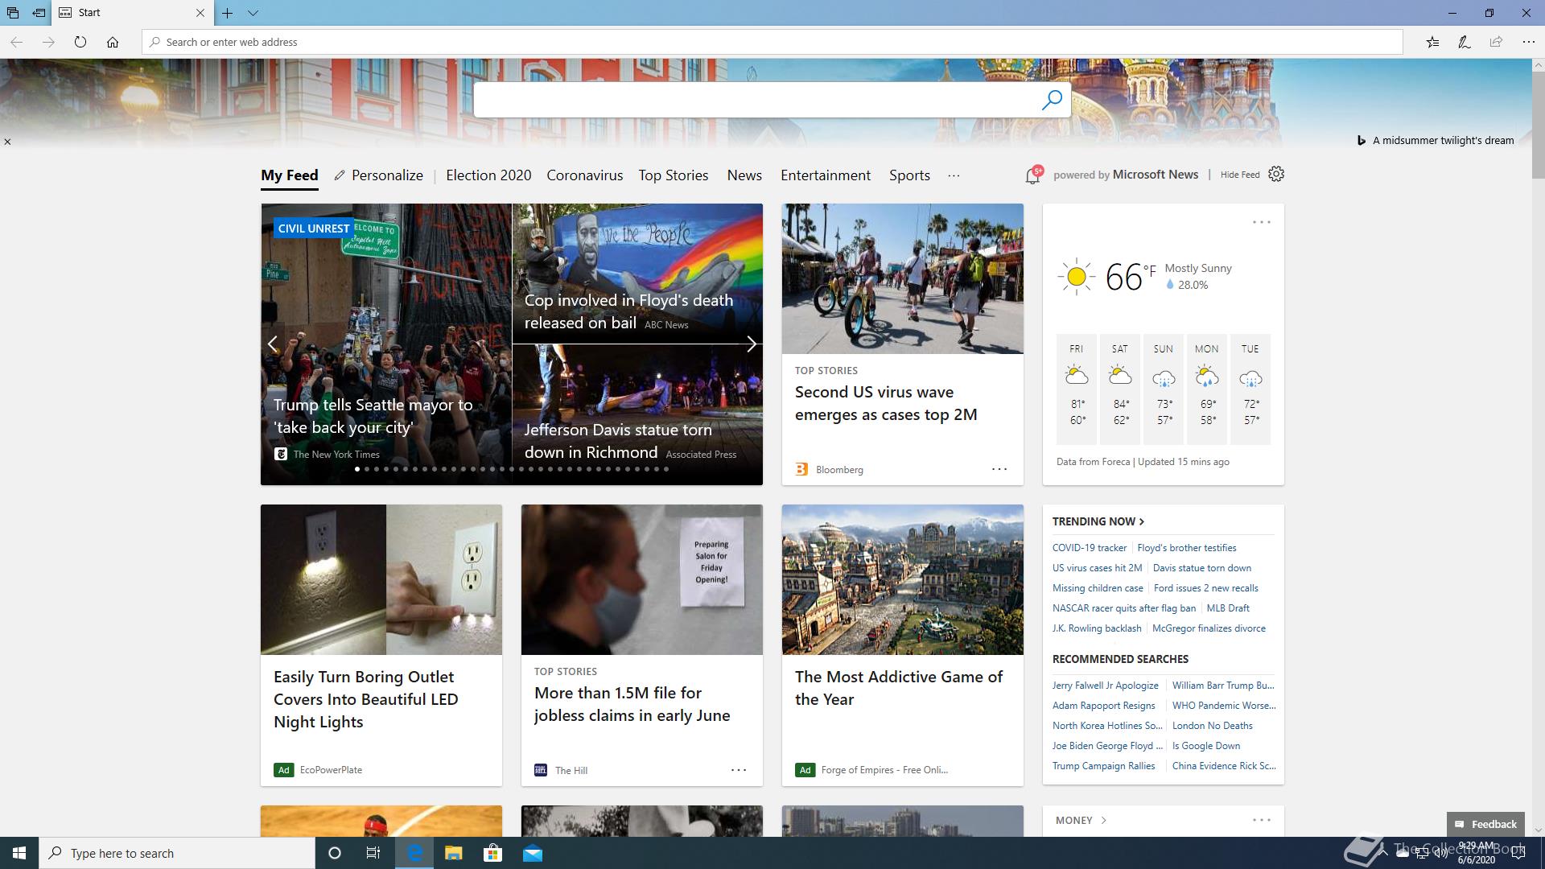Open Mail app from taskbar

pos(533,853)
